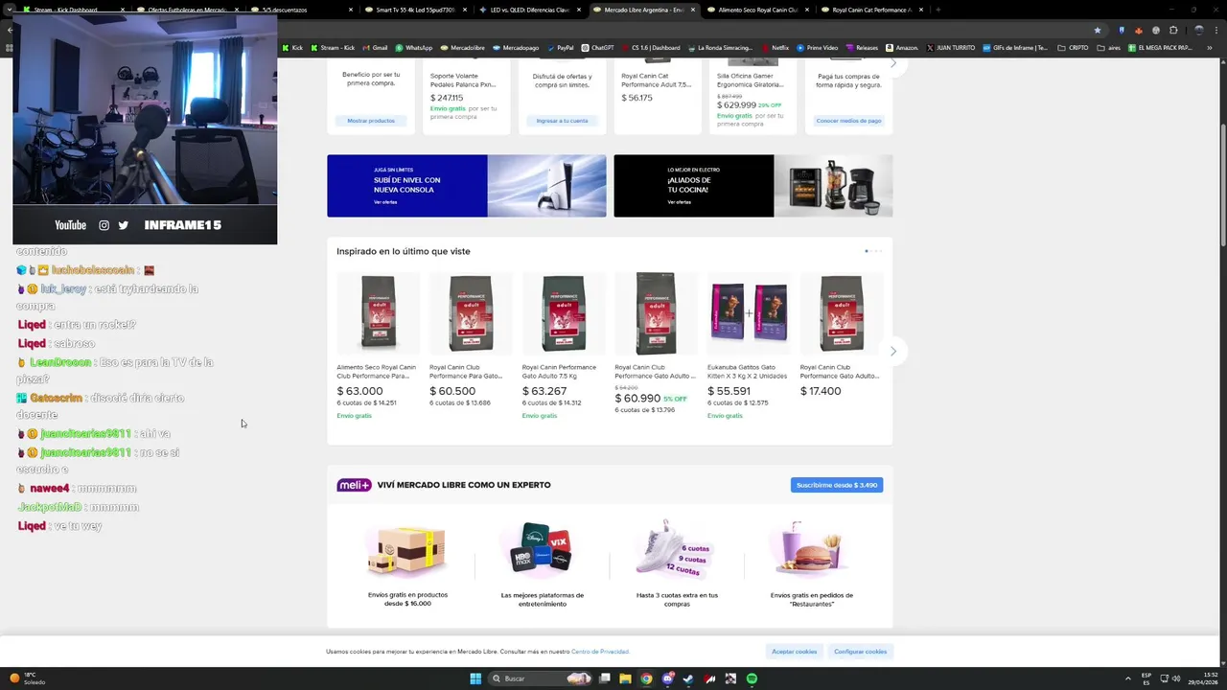Click Las mejores plataformas de entretenimiento

(542, 565)
